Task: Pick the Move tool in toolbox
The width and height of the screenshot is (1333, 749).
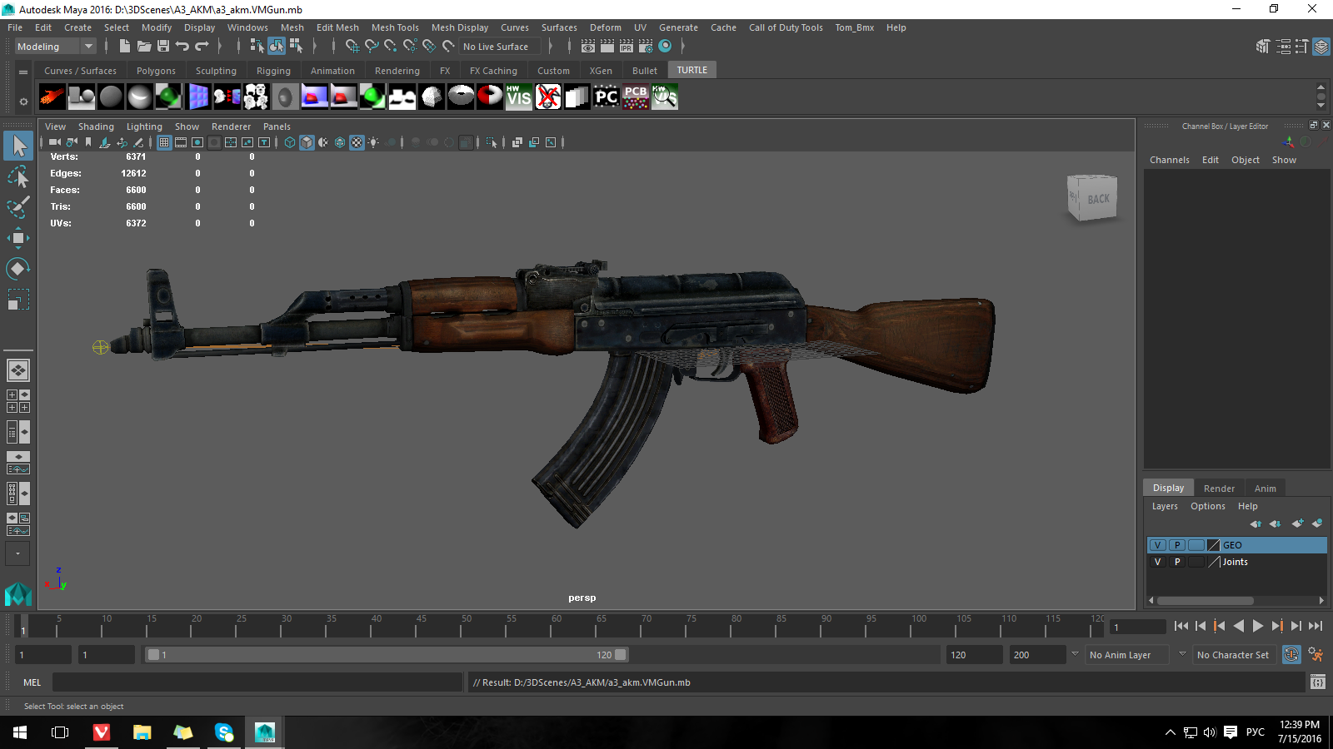Action: (18, 238)
